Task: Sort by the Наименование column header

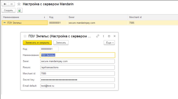Action: (x=25, y=17)
